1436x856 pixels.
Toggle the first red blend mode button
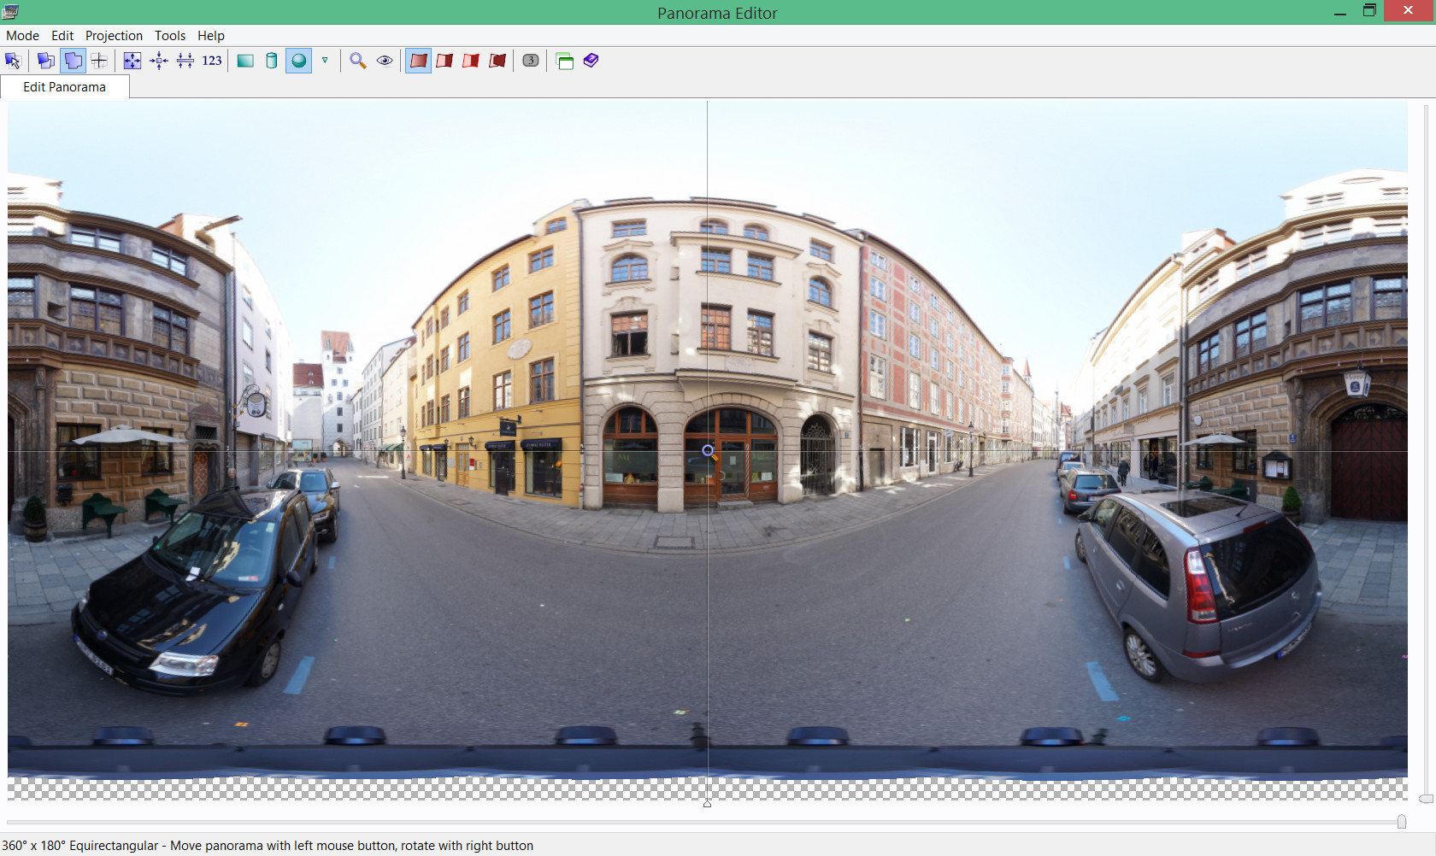pyautogui.click(x=418, y=61)
